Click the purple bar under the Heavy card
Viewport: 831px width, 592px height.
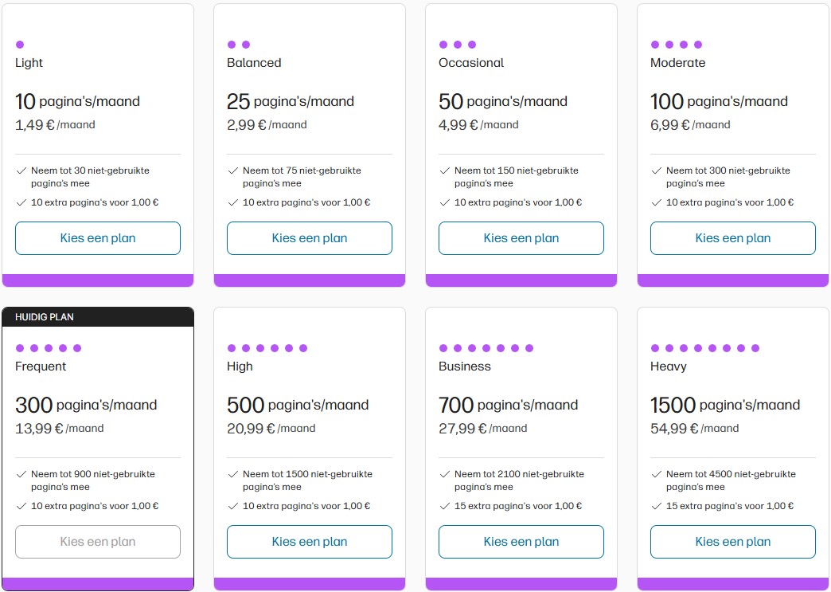coord(733,584)
